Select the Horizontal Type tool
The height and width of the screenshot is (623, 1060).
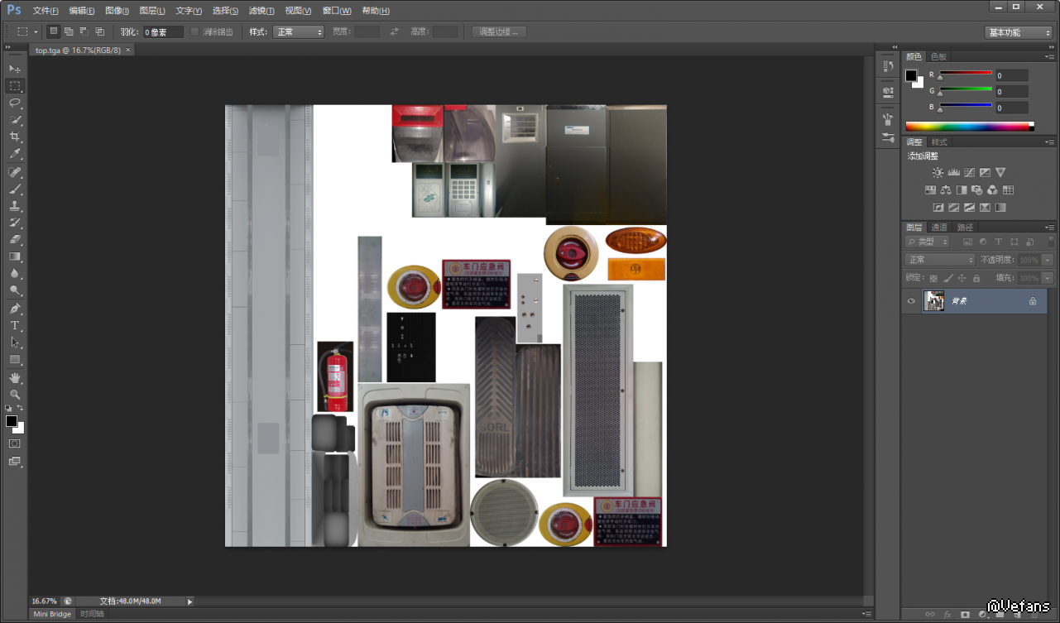tap(15, 326)
